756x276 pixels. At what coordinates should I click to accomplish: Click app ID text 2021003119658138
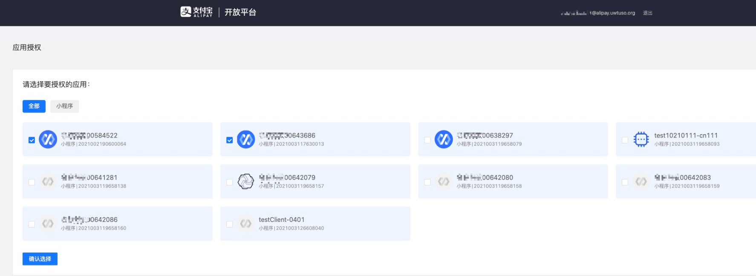coord(102,186)
